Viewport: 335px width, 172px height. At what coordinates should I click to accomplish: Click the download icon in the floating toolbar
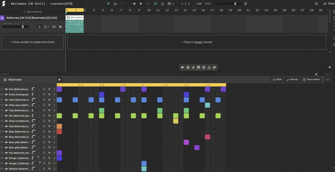pyautogui.click(x=209, y=67)
